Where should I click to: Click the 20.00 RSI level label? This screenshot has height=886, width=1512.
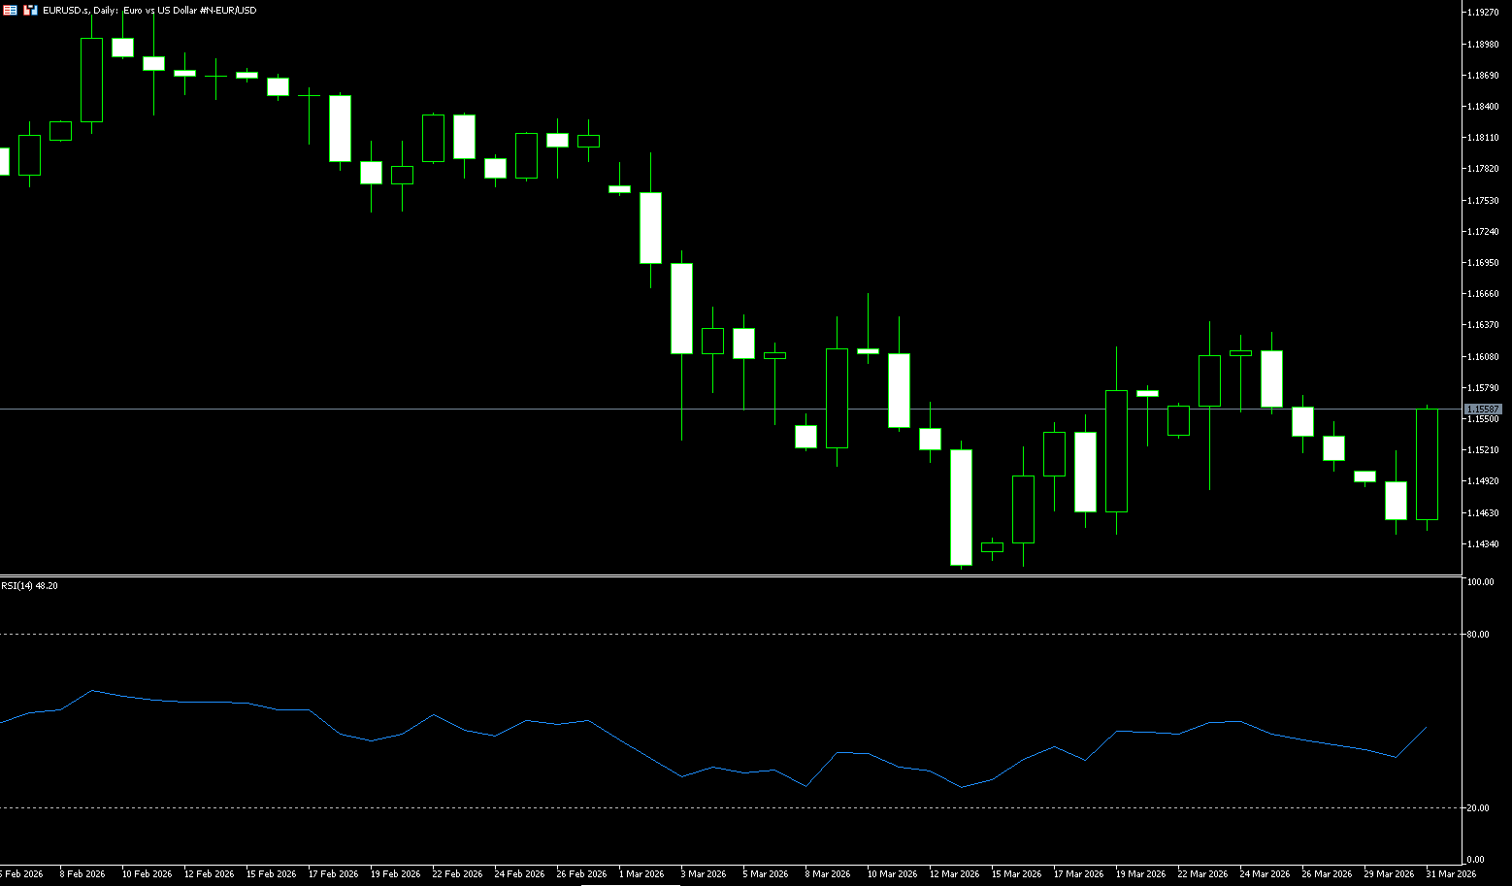pos(1478,808)
